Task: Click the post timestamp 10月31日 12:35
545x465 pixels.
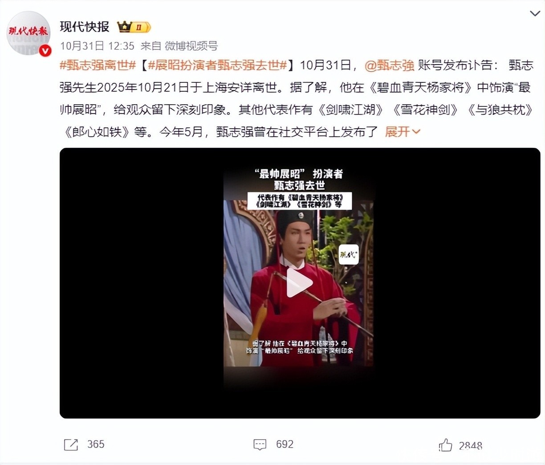Action: 97,46
